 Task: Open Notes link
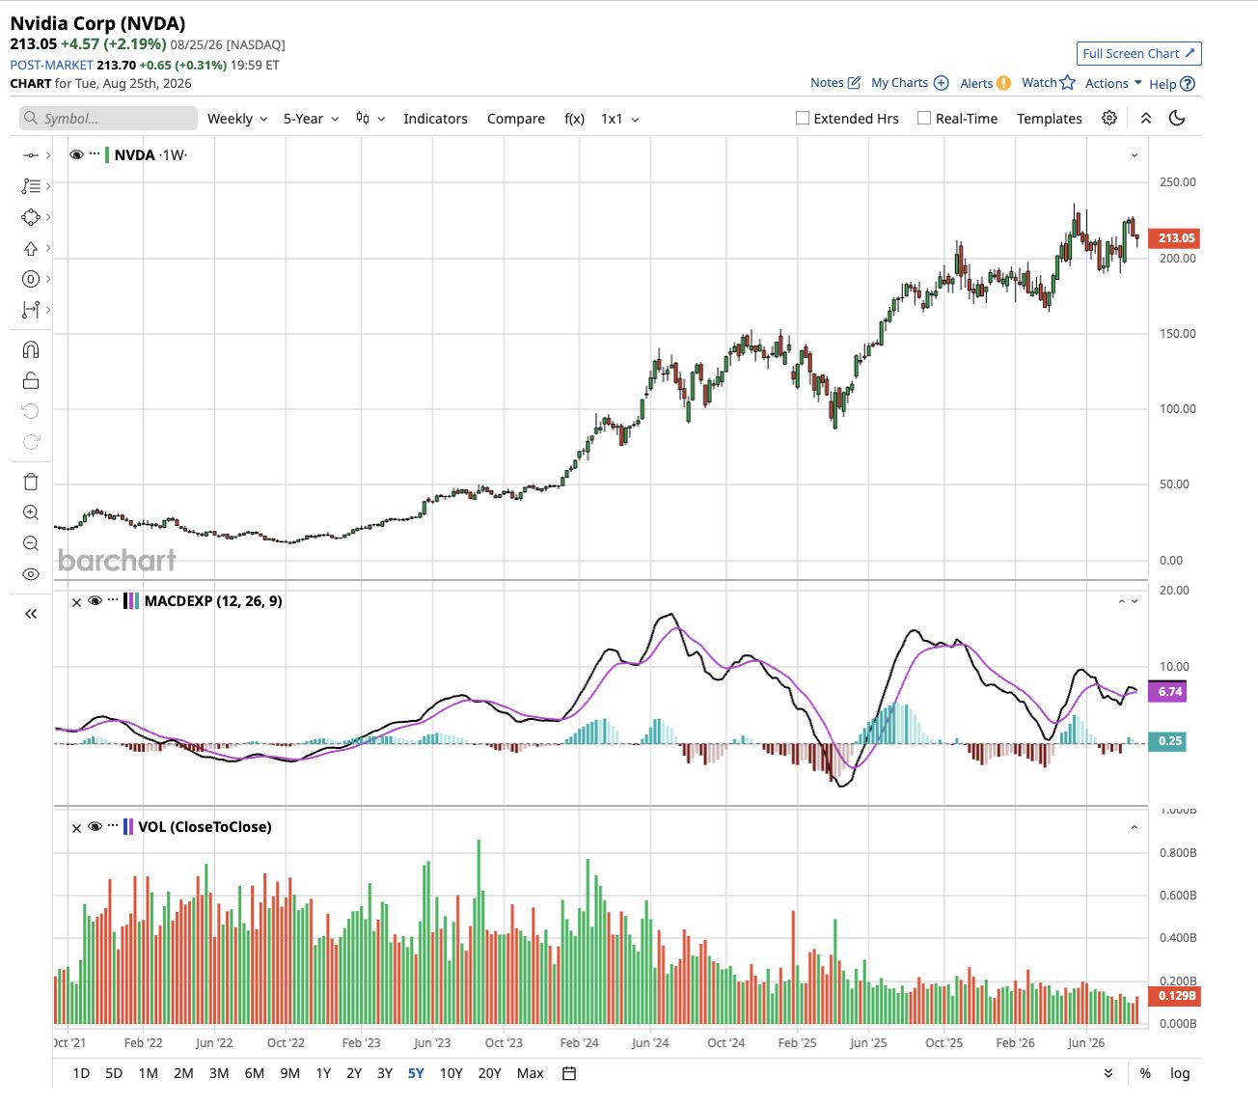pyautogui.click(x=835, y=83)
